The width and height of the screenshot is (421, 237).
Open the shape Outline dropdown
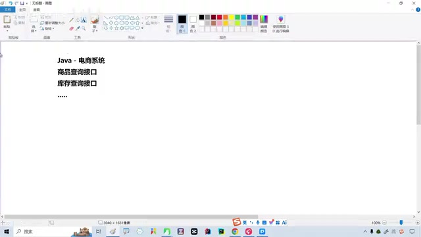tap(152, 17)
